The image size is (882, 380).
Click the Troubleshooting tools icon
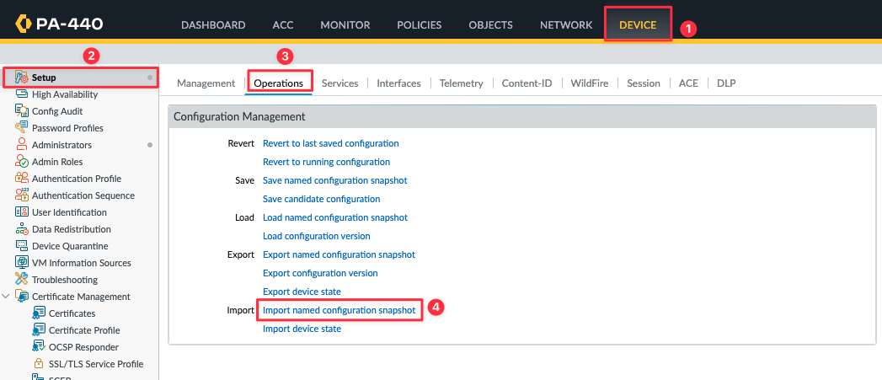coord(21,279)
